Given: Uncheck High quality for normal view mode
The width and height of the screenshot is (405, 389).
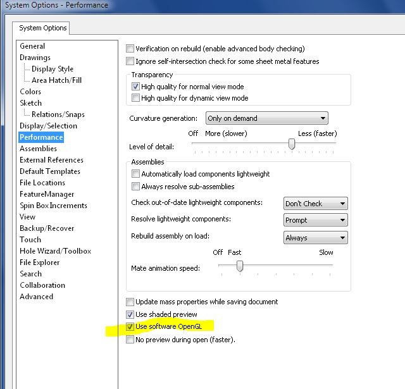Looking at the screenshot, I should coord(135,86).
